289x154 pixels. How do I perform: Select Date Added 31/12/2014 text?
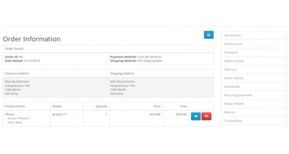coord(22,61)
